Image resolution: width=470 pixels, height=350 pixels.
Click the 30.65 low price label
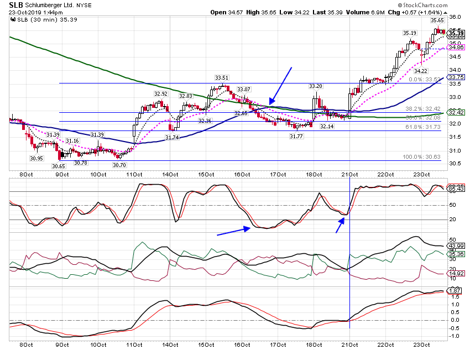point(59,166)
